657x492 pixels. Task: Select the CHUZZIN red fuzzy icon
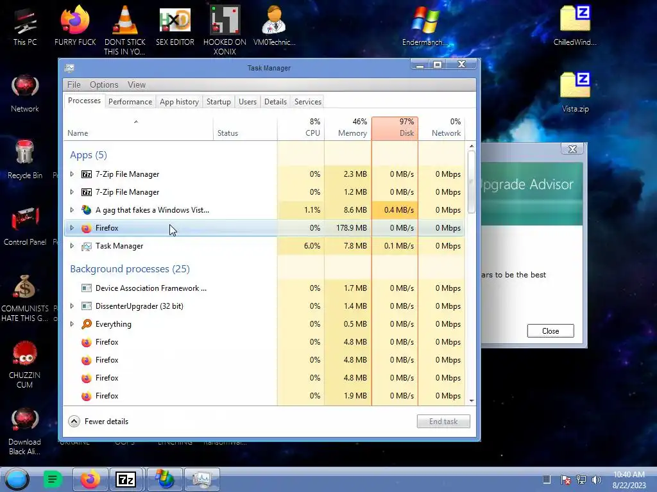(25, 365)
